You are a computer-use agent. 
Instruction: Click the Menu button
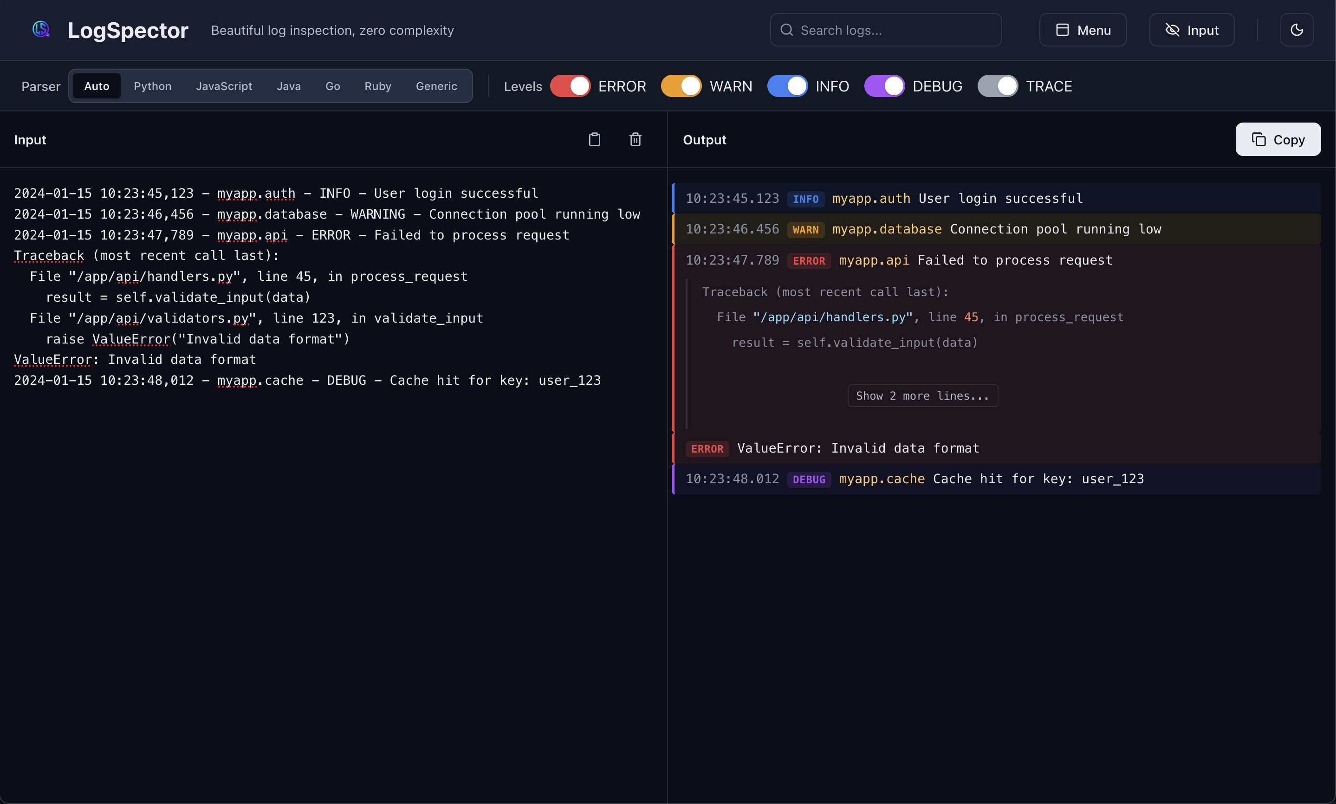click(x=1083, y=30)
